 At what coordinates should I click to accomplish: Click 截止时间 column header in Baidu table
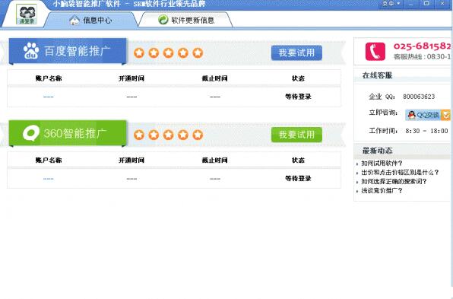[214, 78]
